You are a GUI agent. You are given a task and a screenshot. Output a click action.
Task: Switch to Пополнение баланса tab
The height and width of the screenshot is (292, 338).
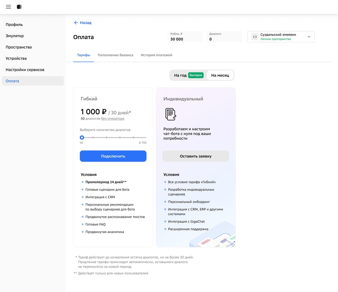115,55
